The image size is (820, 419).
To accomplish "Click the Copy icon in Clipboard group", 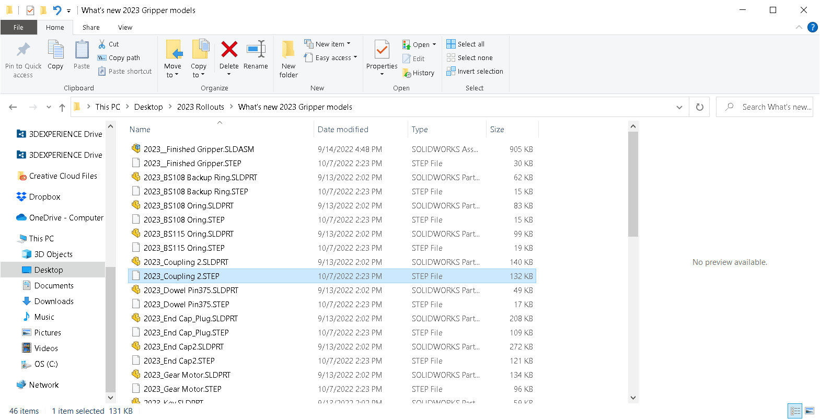I will click(55, 50).
